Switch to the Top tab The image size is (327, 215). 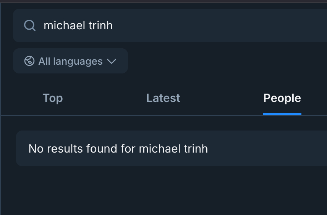click(53, 98)
